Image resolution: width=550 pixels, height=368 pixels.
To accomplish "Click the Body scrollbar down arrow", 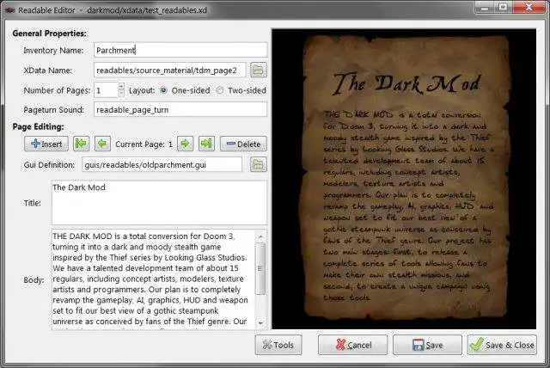I will (260, 323).
